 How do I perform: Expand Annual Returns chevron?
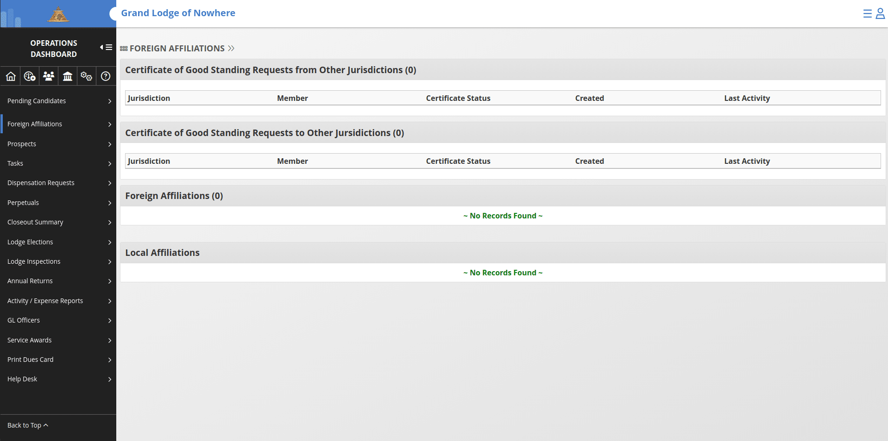point(110,281)
